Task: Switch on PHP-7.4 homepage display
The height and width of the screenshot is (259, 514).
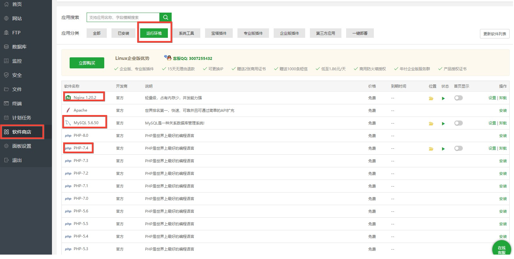Action: click(x=458, y=148)
